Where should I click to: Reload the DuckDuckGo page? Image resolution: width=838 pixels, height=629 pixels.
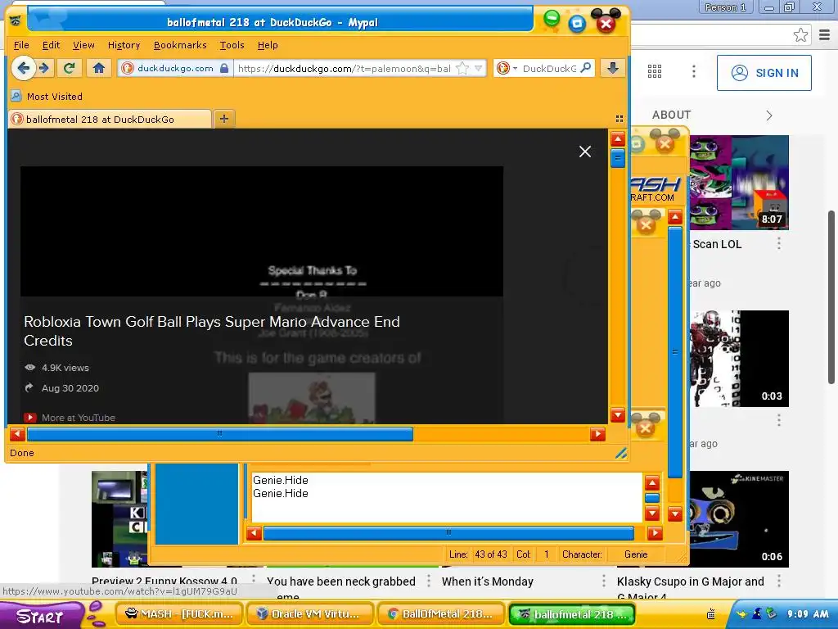pos(69,68)
